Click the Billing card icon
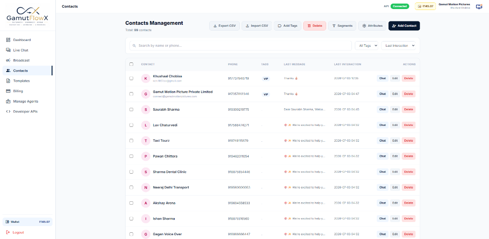The height and width of the screenshot is (239, 489). point(8,91)
